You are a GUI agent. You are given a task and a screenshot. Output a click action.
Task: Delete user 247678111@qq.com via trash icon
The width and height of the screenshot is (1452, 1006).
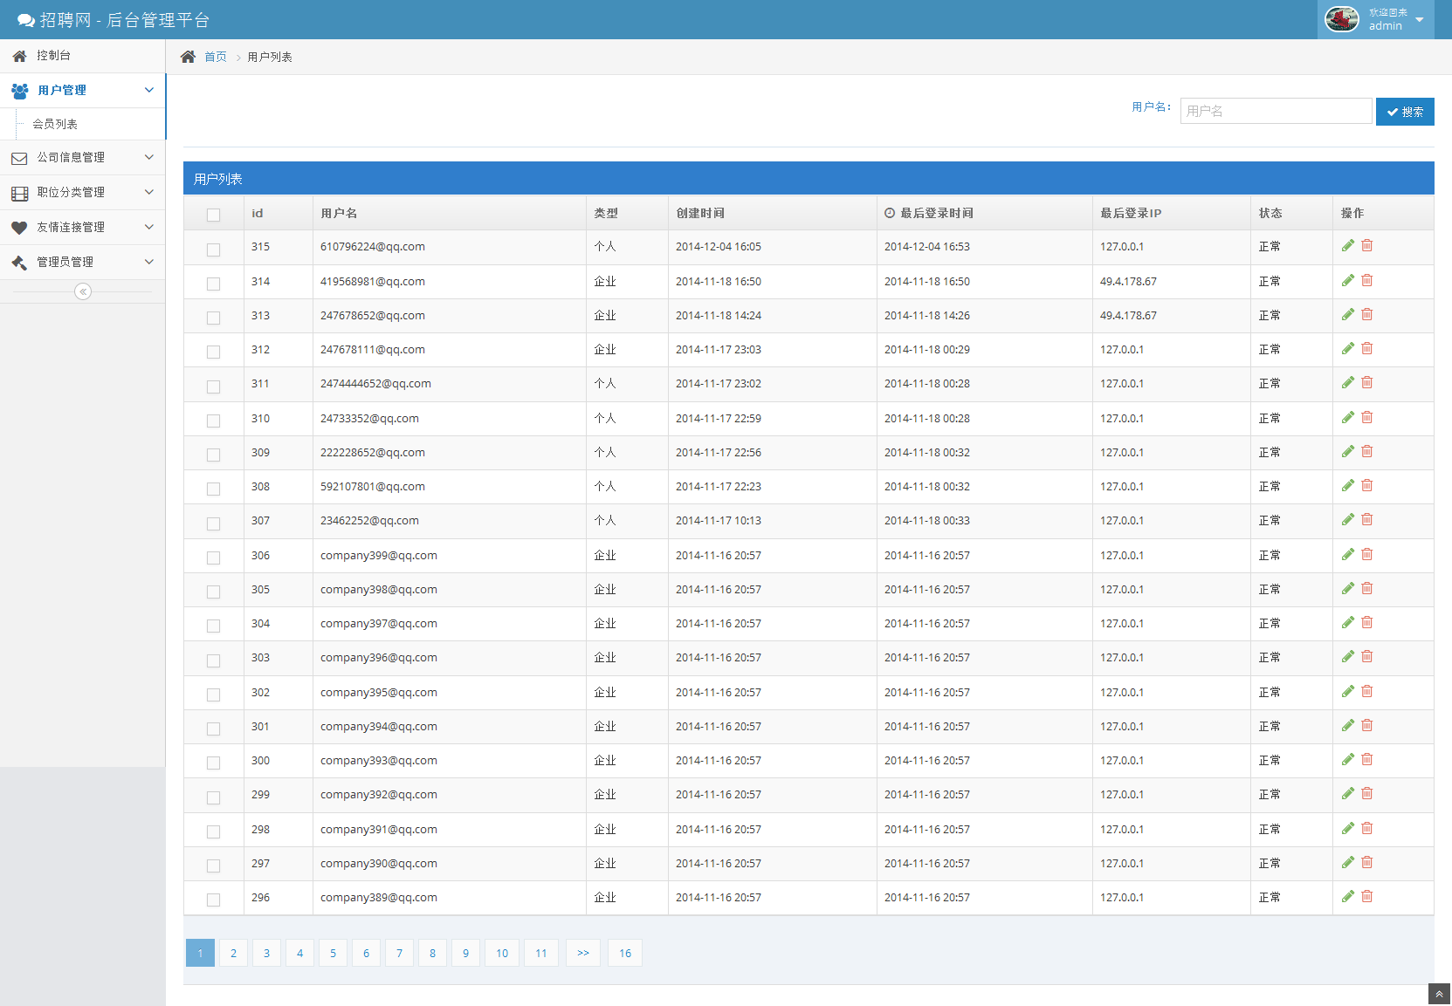click(x=1366, y=349)
